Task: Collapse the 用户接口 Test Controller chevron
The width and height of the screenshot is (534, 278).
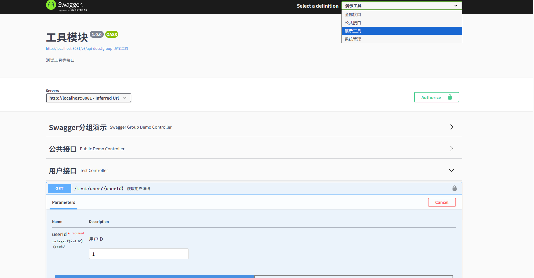Action: (x=452, y=170)
